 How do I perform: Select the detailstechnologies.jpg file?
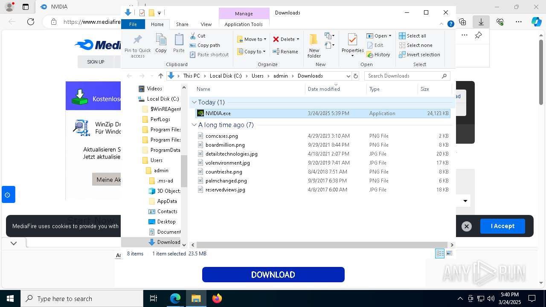[x=323, y=154]
